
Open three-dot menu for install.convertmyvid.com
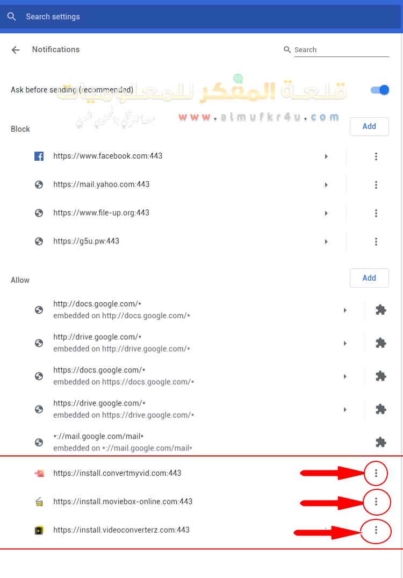pos(376,473)
